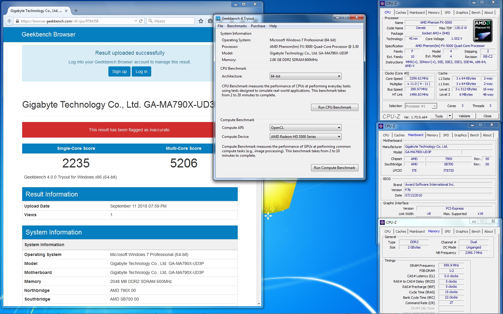Click the search magnifier icon in browser
Screen dimensions: 503x314
(x=151, y=21)
